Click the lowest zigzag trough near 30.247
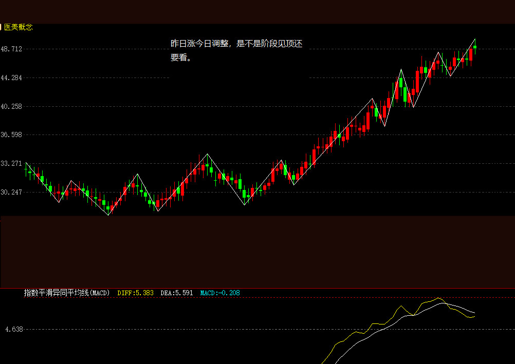515x364 pixels. 108,215
